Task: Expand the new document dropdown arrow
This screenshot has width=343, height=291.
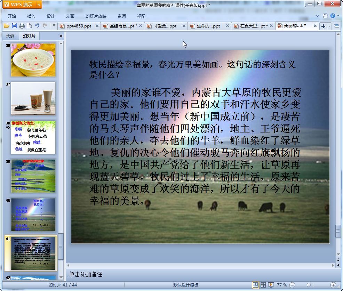Action: 329,26
